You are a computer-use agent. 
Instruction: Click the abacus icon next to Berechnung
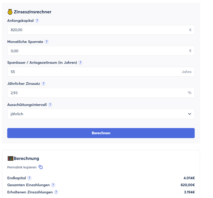10,158
